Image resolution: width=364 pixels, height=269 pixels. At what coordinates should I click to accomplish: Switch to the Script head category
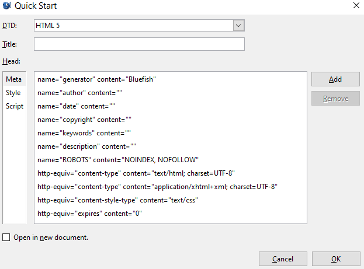[15, 106]
